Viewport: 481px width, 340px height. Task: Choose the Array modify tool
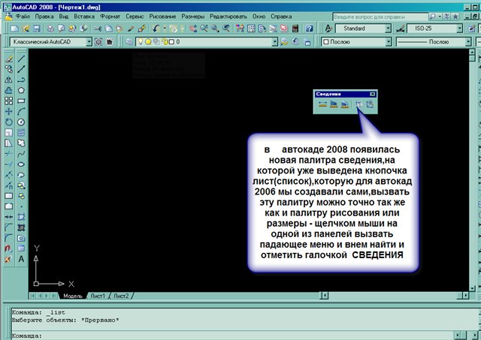8,101
